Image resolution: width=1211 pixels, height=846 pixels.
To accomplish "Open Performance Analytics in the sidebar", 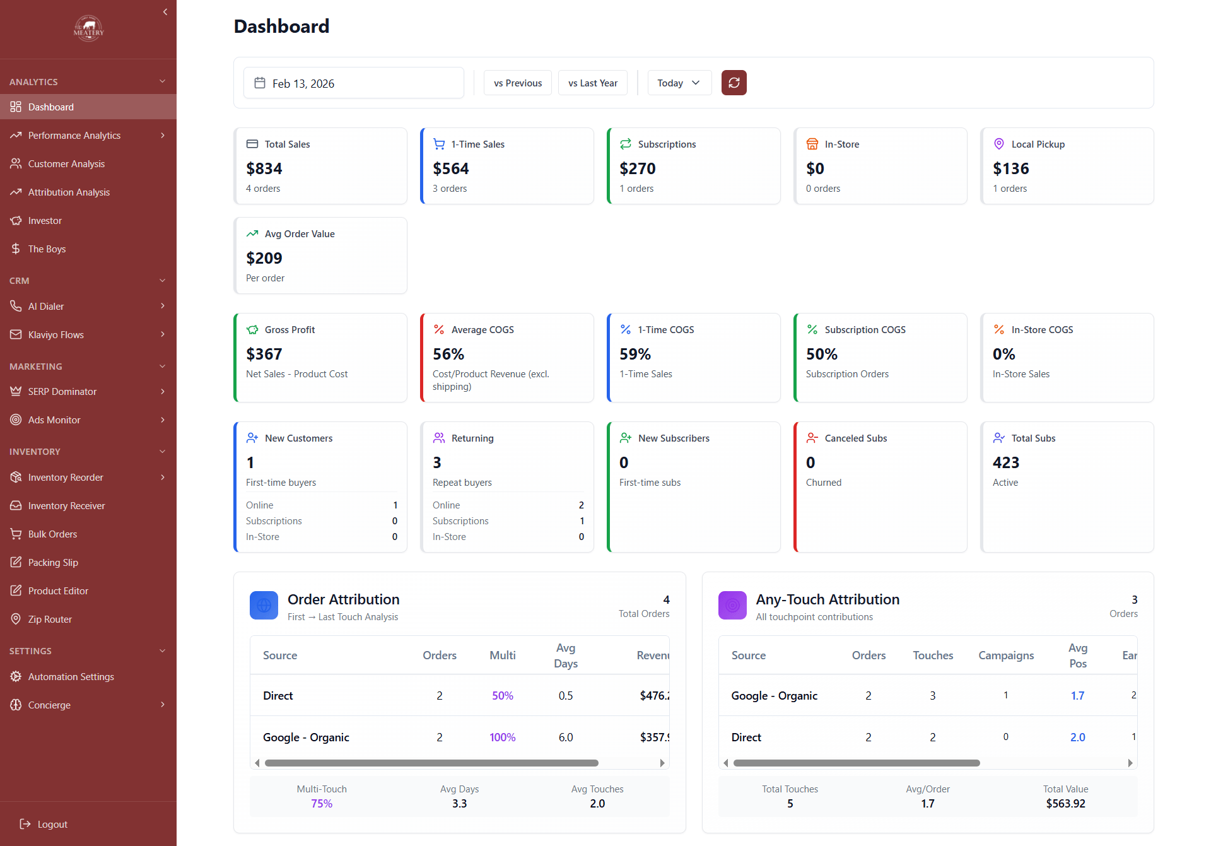I will point(74,135).
